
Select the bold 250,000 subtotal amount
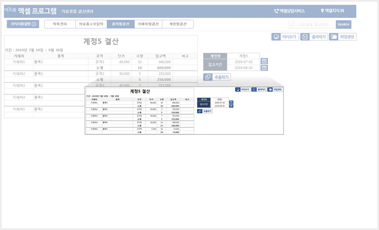tap(161, 79)
